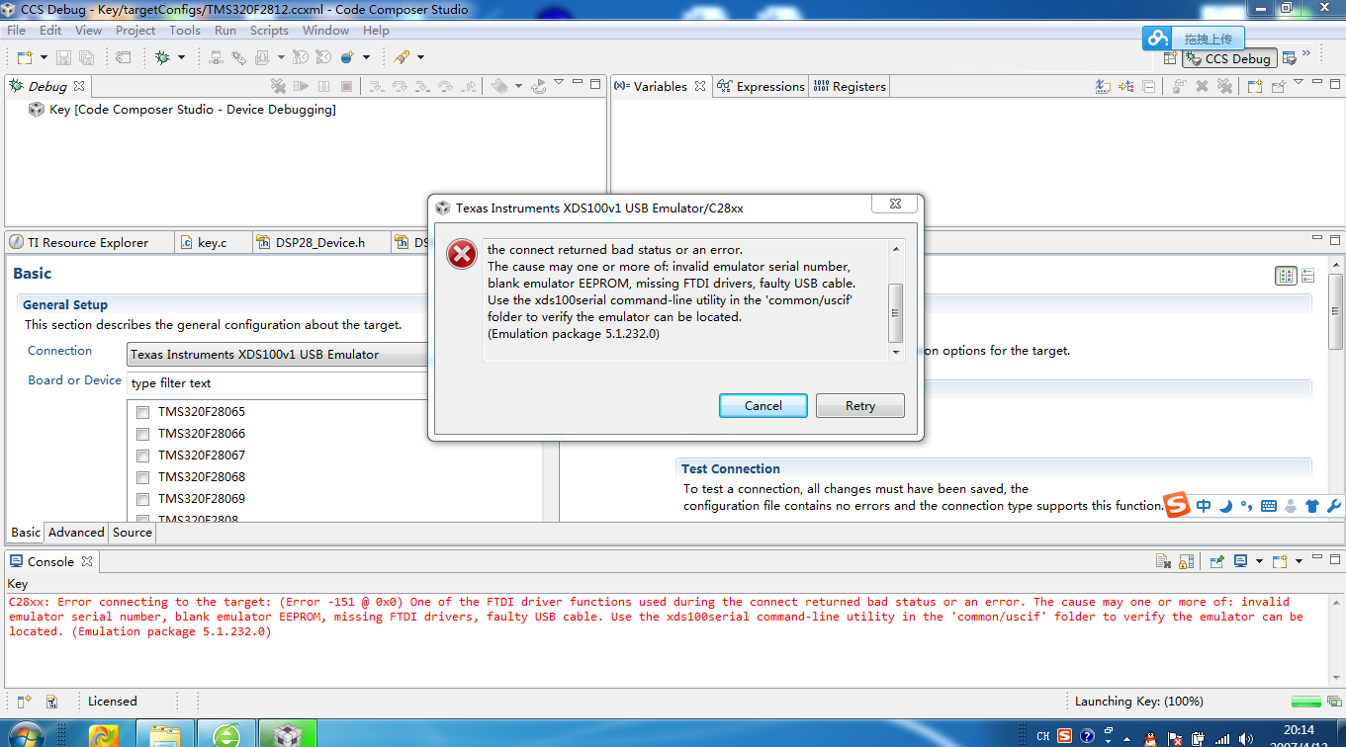The height and width of the screenshot is (747, 1346).
Task: Click background operations icon beside green progress bar
Action: [1333, 702]
